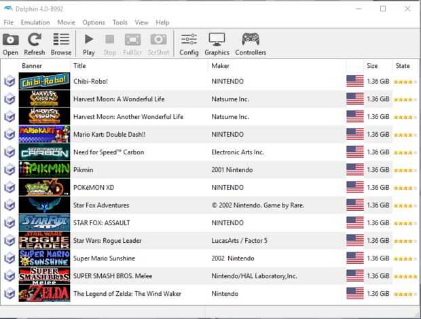Click US flag in Smash Bros. Melee row

[x=355, y=275]
